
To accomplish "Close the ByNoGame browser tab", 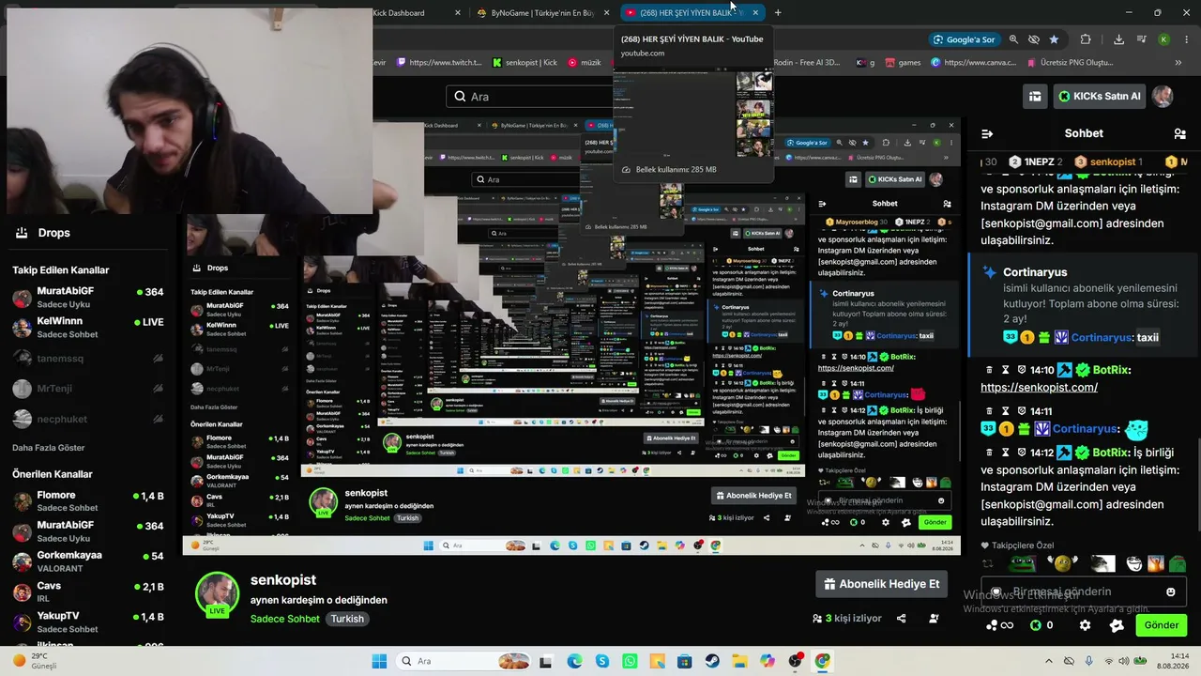I will coord(606,12).
